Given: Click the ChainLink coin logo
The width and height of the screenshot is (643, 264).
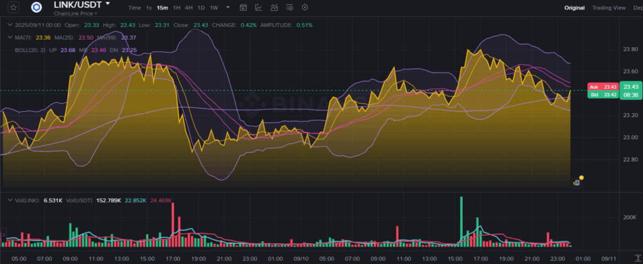Looking at the screenshot, I should (36, 8).
